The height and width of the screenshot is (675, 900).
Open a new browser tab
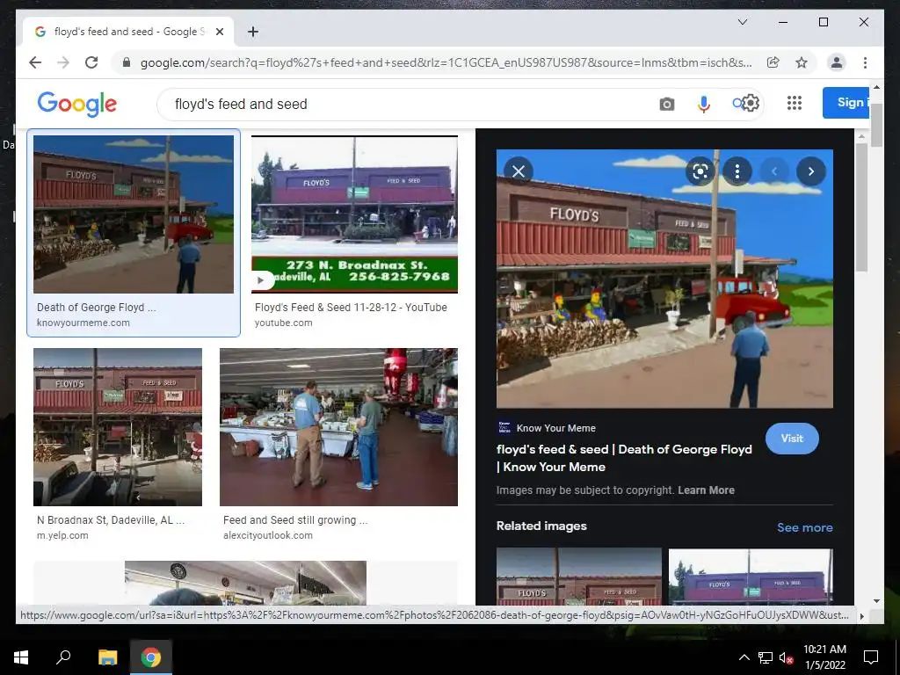(253, 32)
